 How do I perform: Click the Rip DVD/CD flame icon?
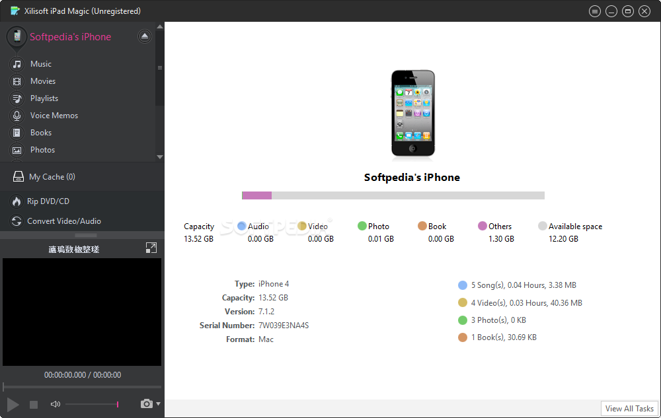(x=17, y=201)
